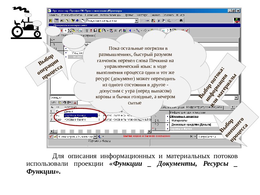Click the floppy disk save icon

pos(95,30)
